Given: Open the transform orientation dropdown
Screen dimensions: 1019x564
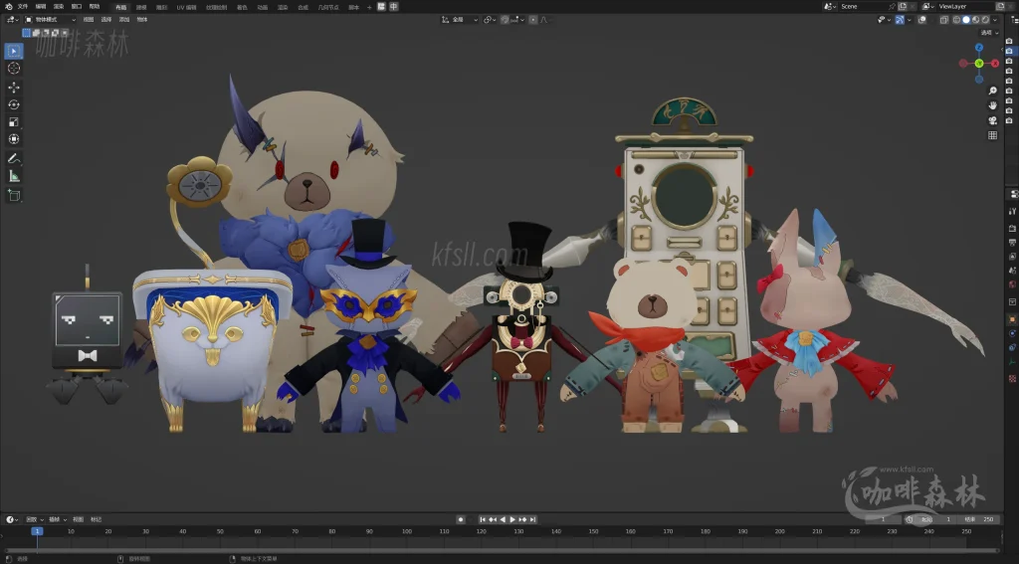Looking at the screenshot, I should click(x=460, y=20).
